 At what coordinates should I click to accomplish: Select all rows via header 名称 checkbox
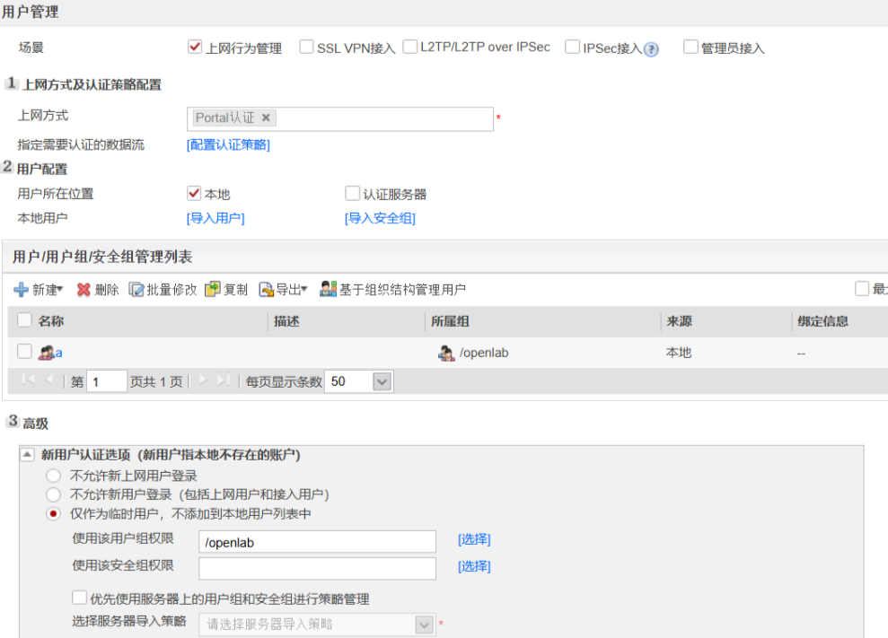click(24, 320)
